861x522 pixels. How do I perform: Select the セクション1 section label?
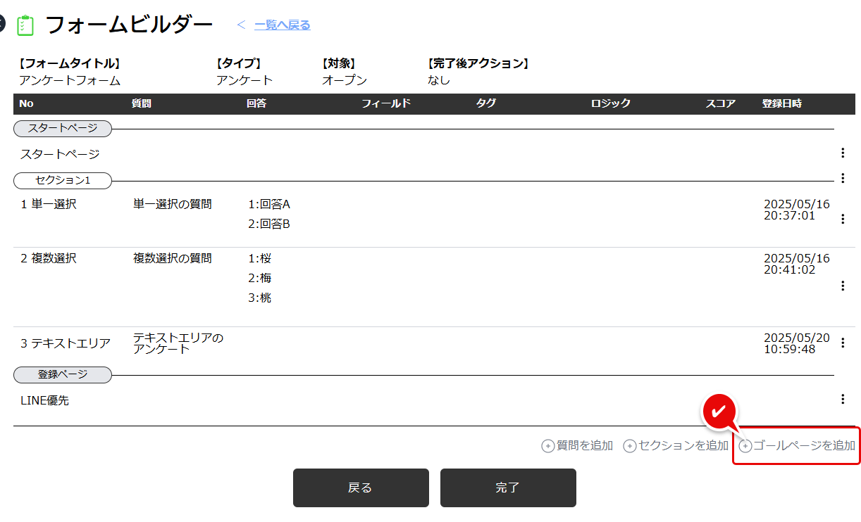(x=63, y=181)
